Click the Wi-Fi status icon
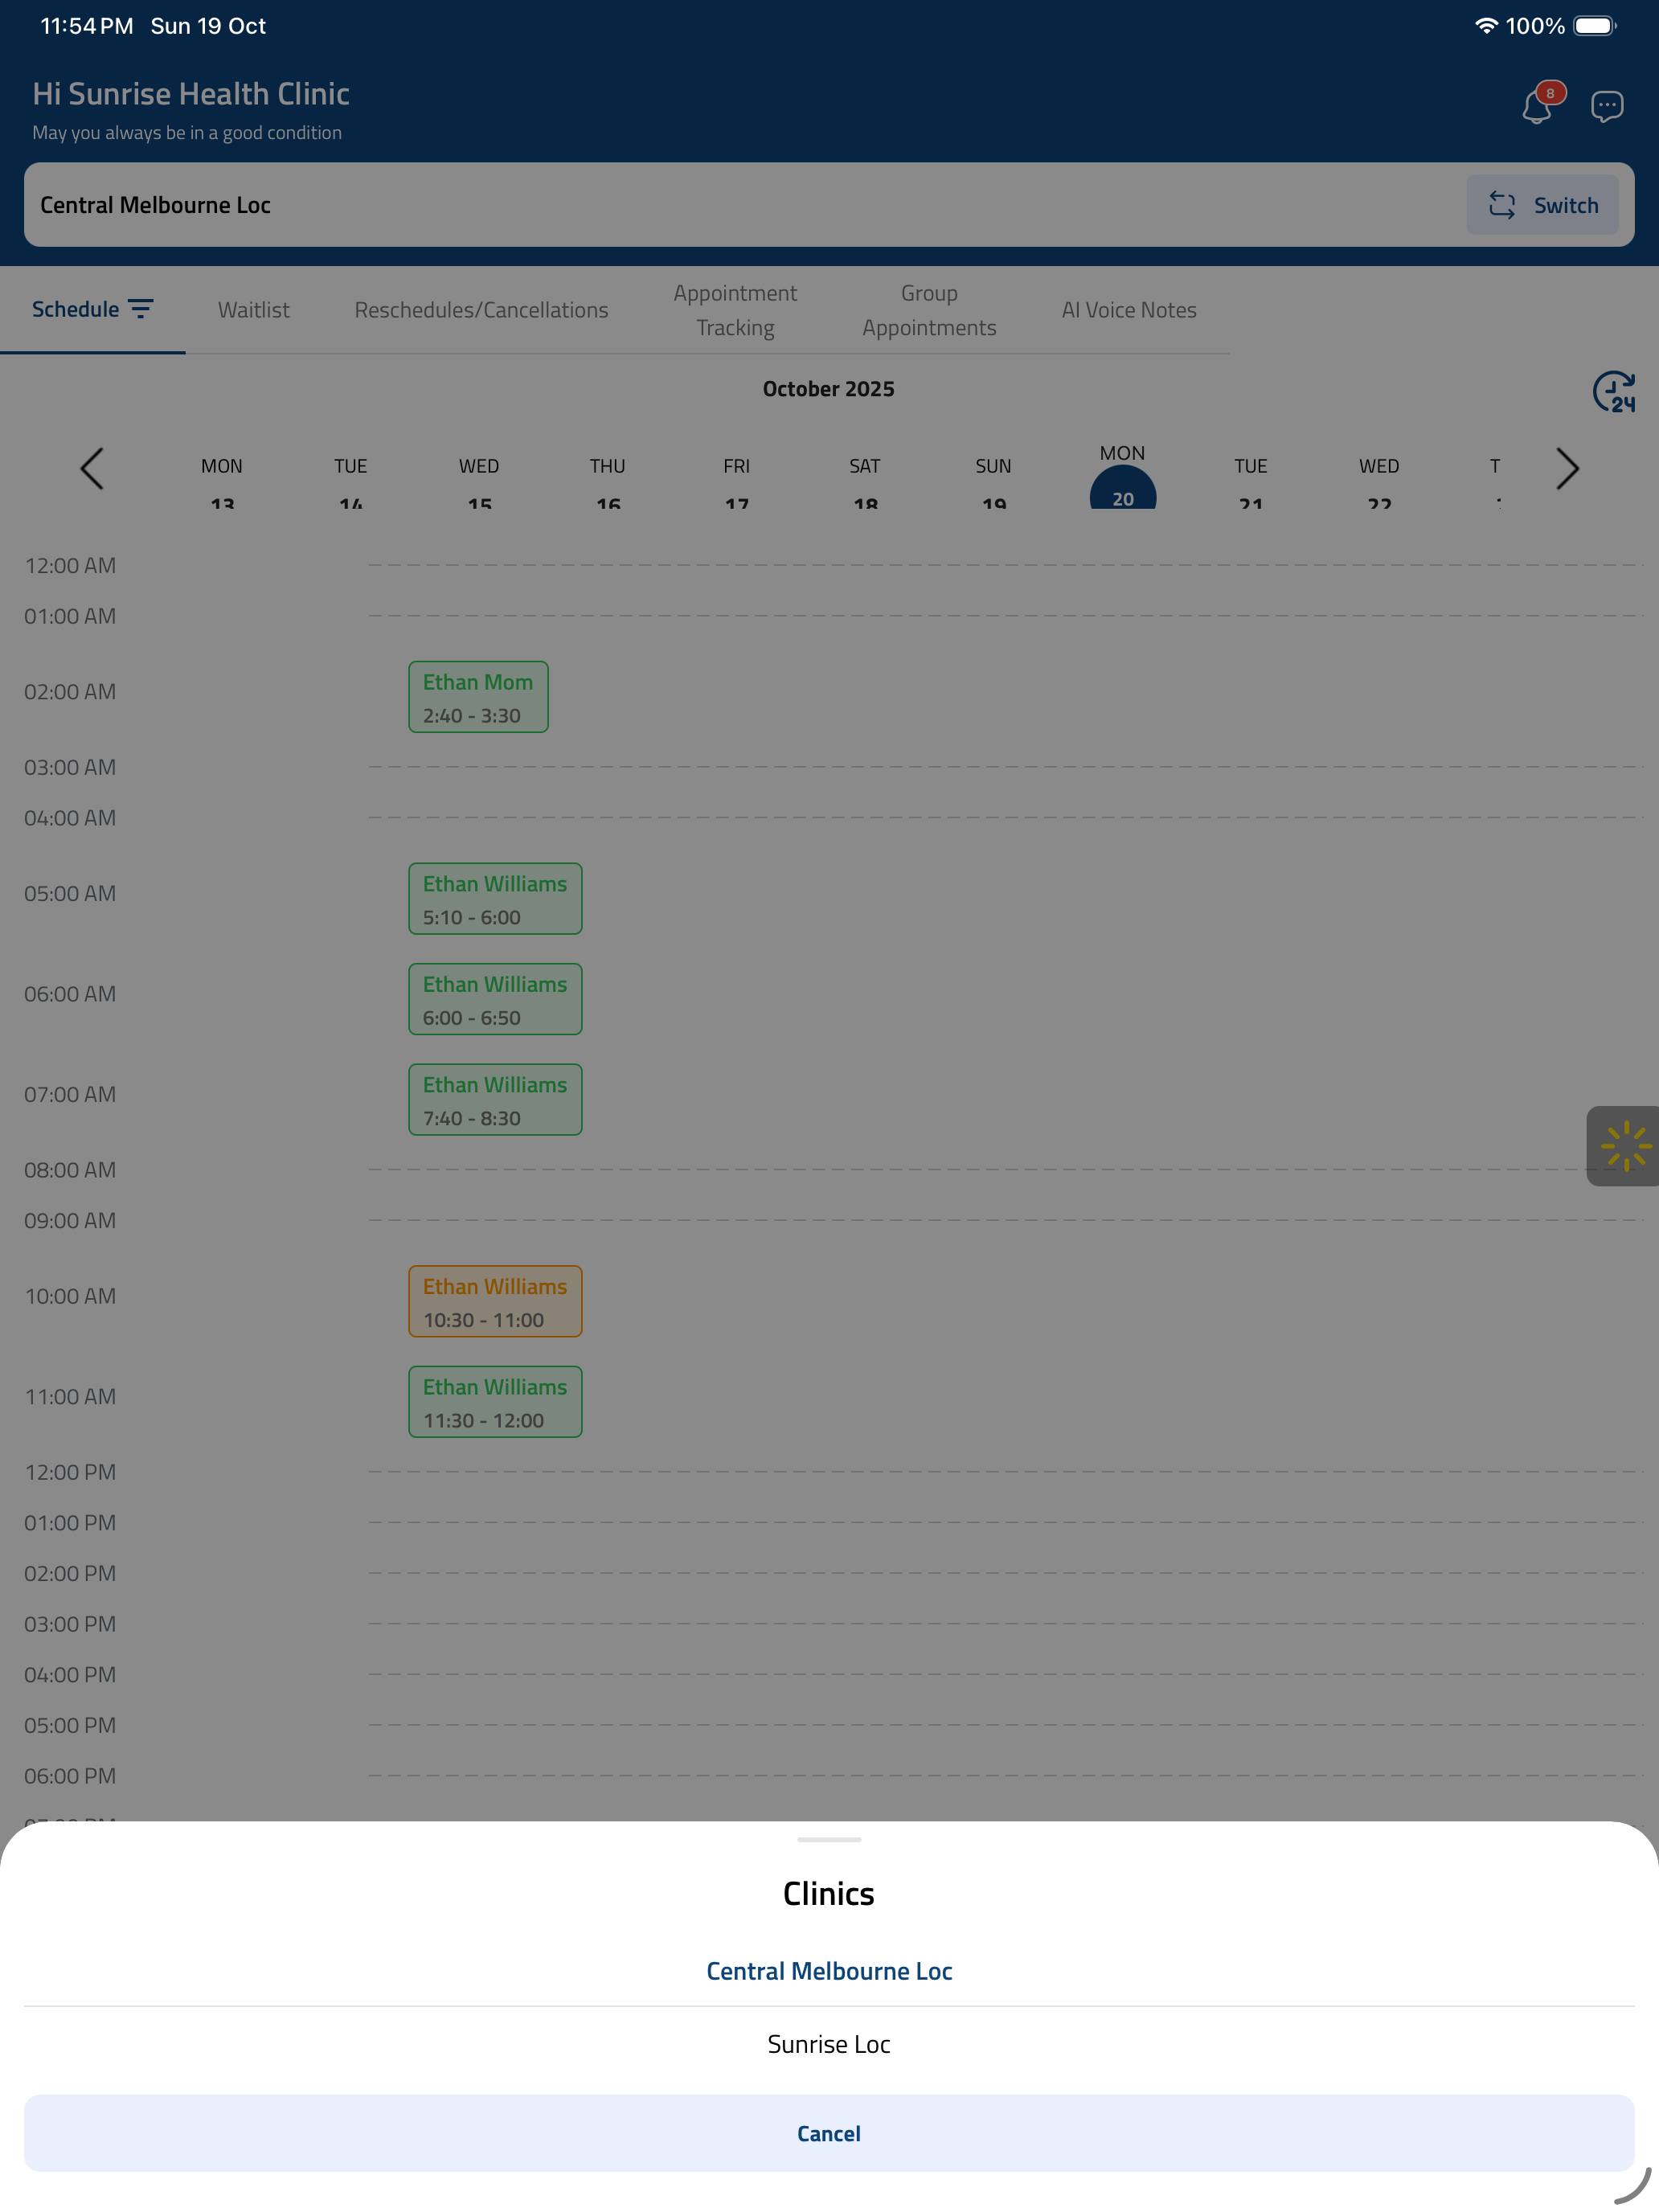1659x2212 pixels. (x=1486, y=26)
